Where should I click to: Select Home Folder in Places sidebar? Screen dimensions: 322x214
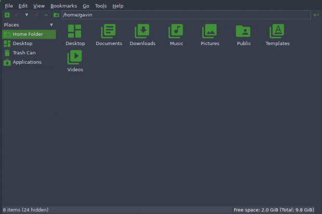tap(29, 34)
